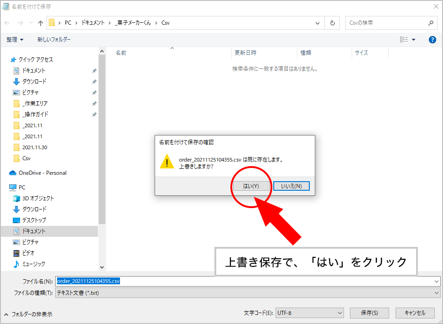Select PC in the address breadcrumb
443x324 pixels.
tap(68, 23)
